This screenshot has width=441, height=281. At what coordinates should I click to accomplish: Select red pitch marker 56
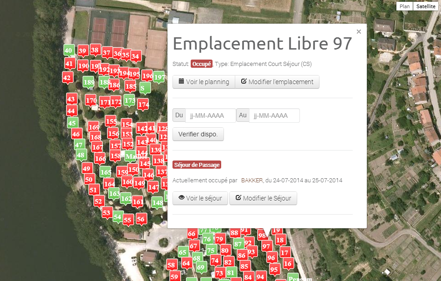[141, 219]
